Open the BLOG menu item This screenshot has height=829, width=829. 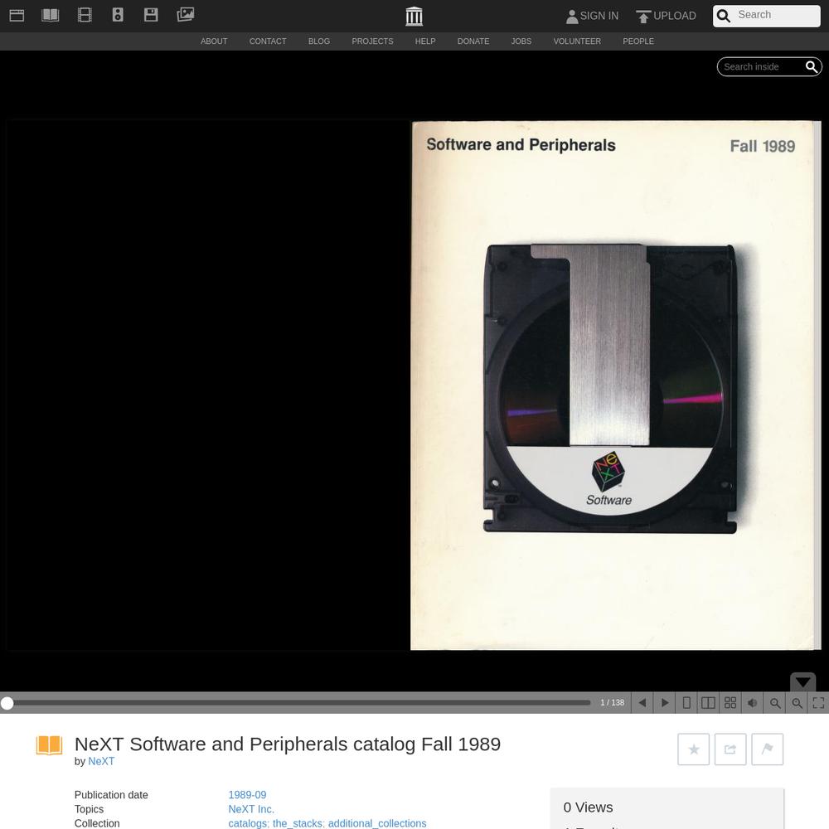pos(319,41)
